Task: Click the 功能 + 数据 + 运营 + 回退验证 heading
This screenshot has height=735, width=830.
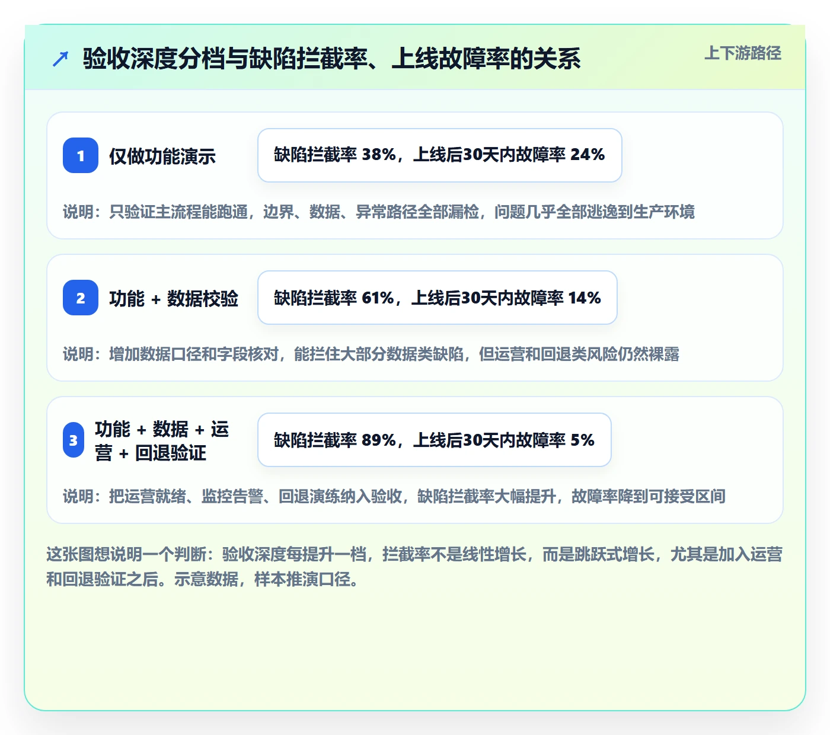Action: pos(162,440)
